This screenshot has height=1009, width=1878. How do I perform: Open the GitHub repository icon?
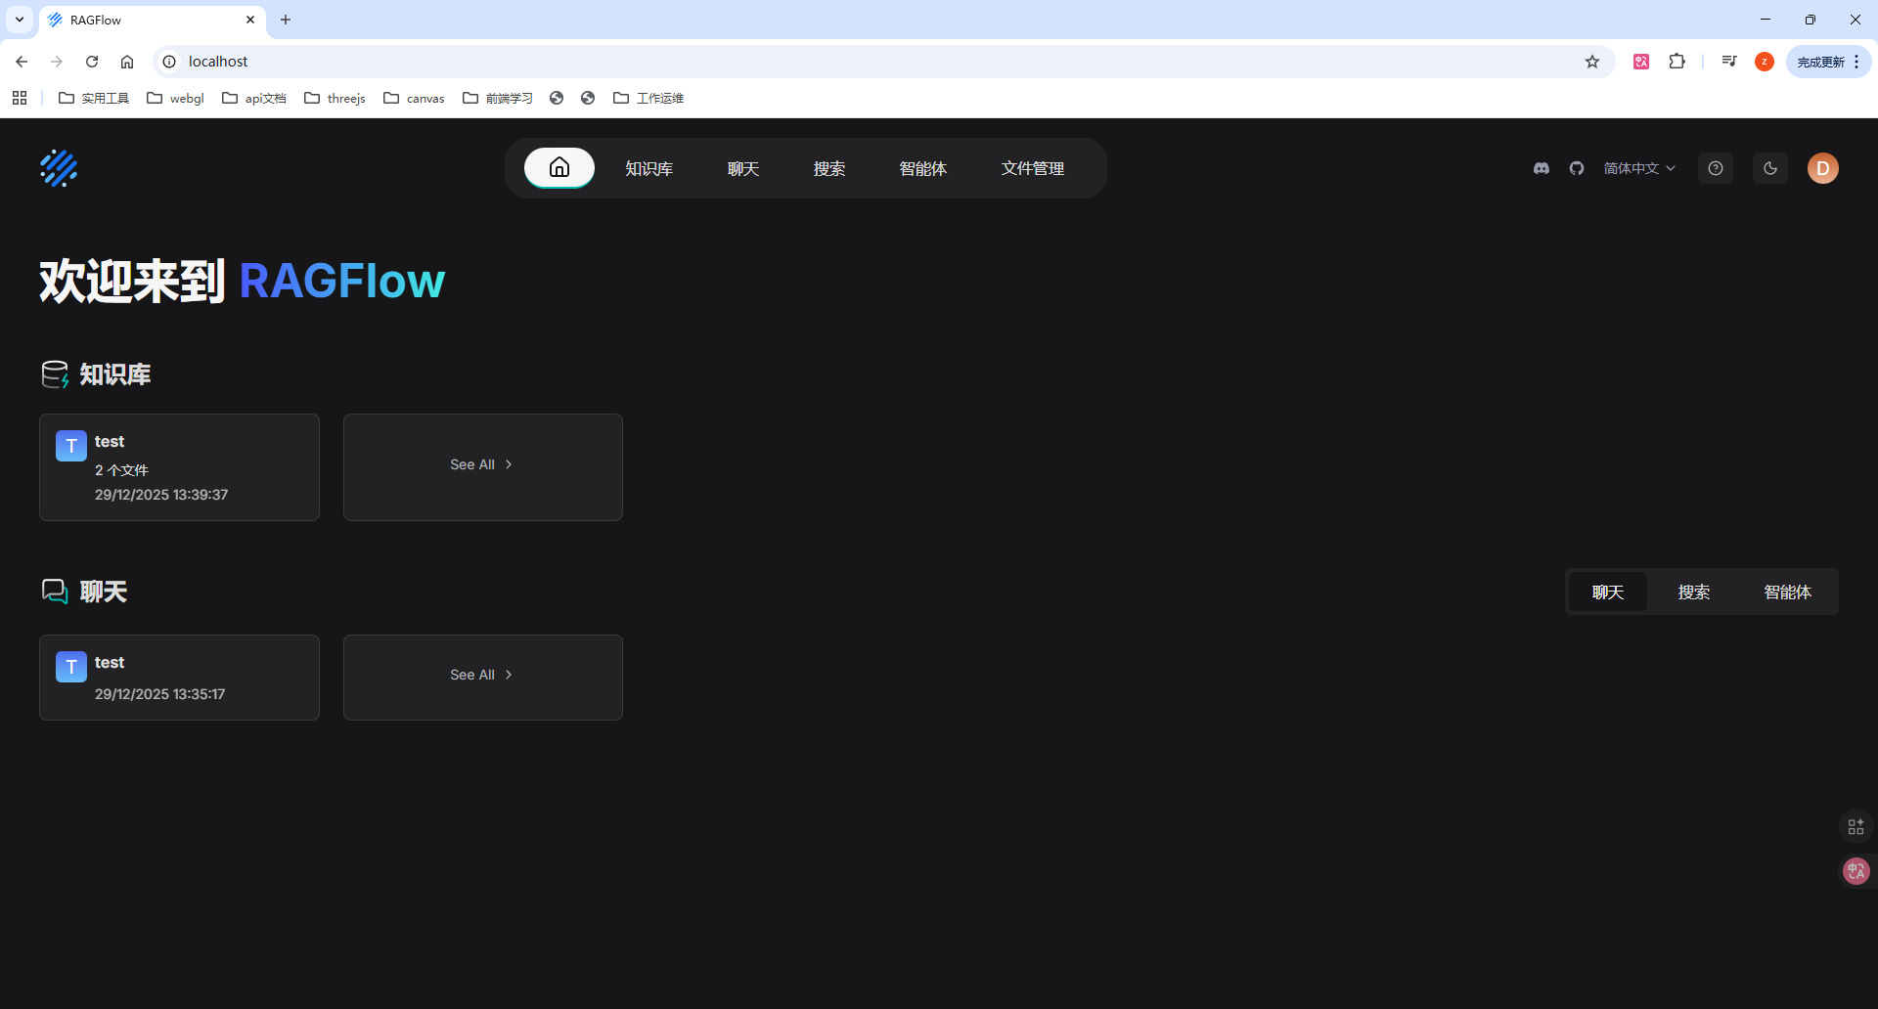(x=1577, y=168)
